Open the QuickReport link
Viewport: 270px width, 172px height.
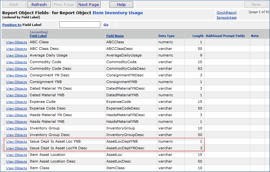pos(226,13)
